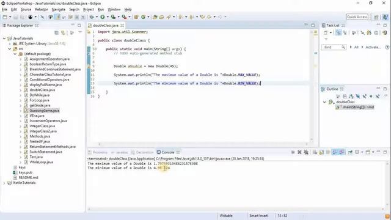
Task: Select WhileLoop.java in Package Explorer
Action: (x=41, y=162)
